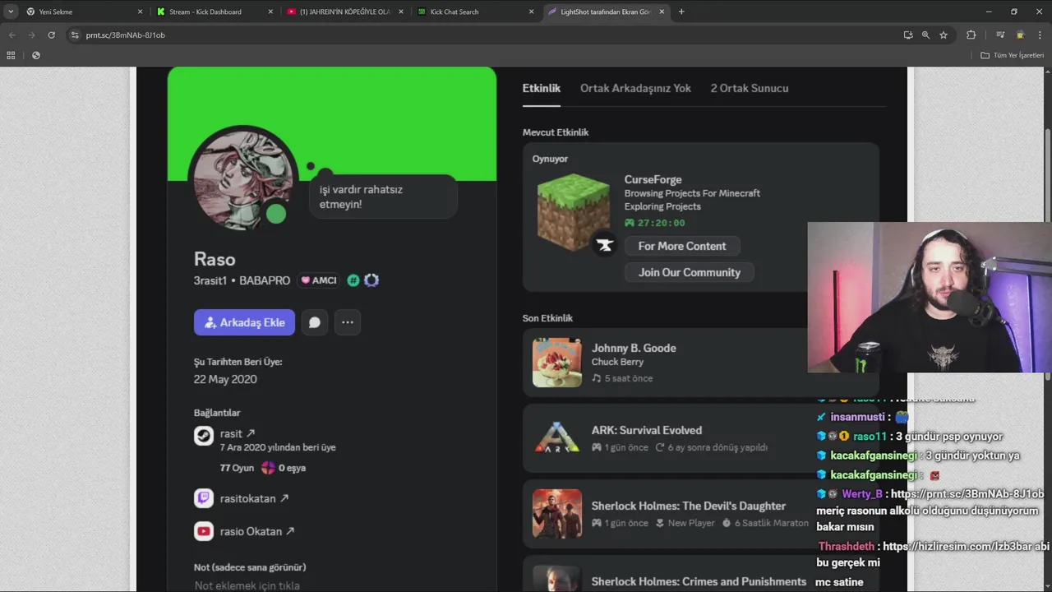Image resolution: width=1052 pixels, height=592 pixels.
Task: Click the small CurseForge anvil icon
Action: coord(604,244)
